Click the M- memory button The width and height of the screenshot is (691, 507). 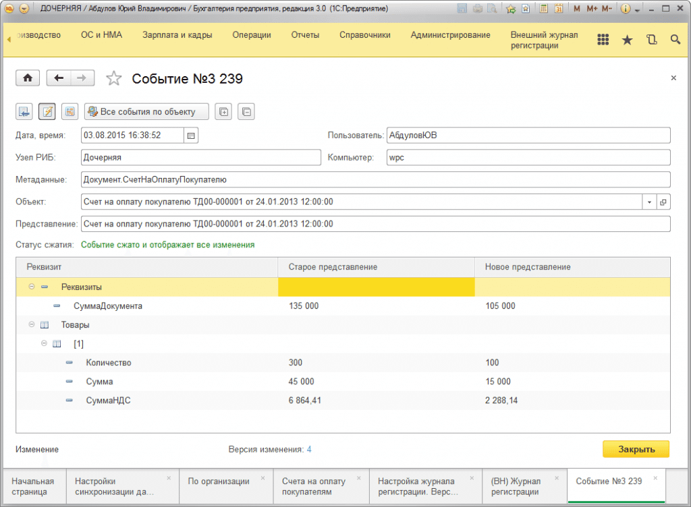(607, 8)
